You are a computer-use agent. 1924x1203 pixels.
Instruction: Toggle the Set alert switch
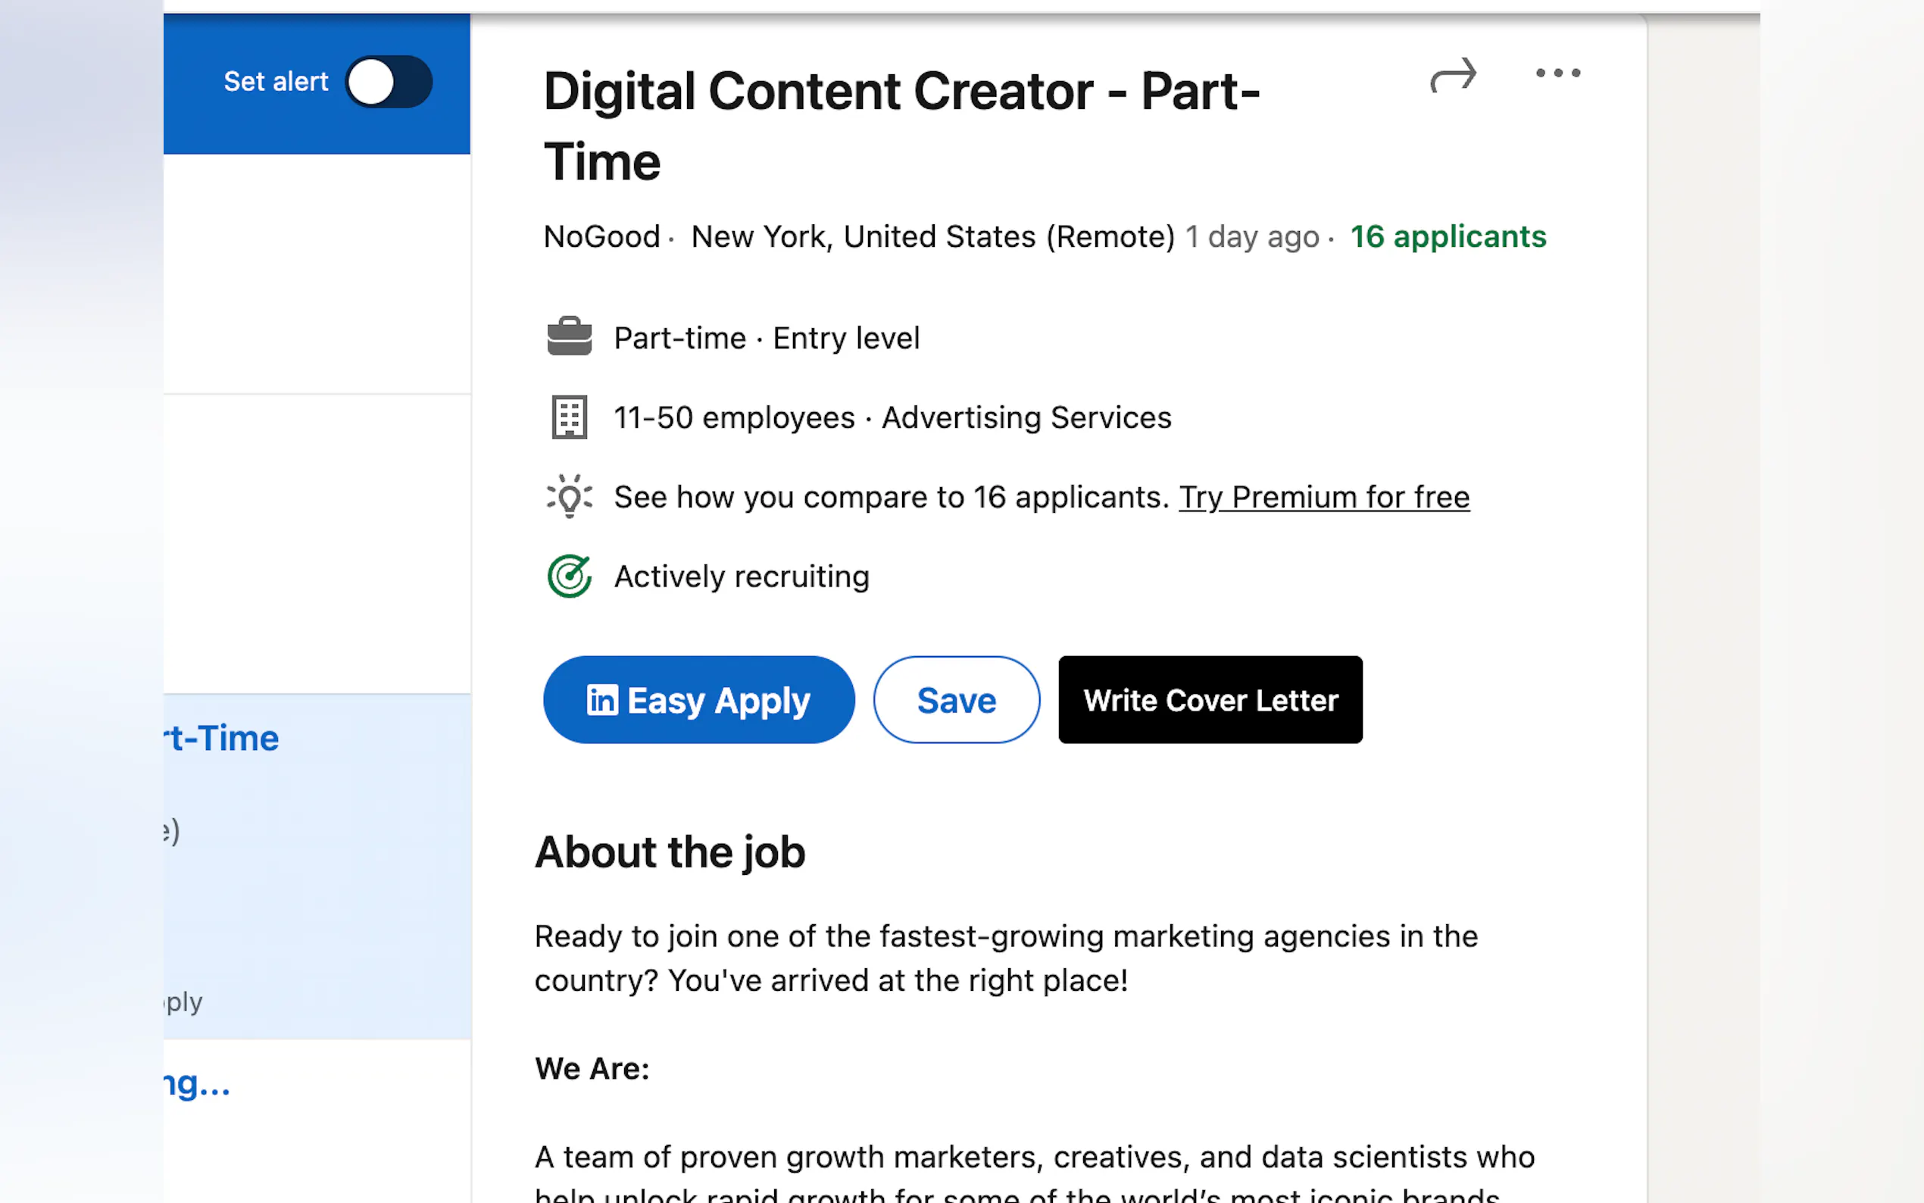388,82
